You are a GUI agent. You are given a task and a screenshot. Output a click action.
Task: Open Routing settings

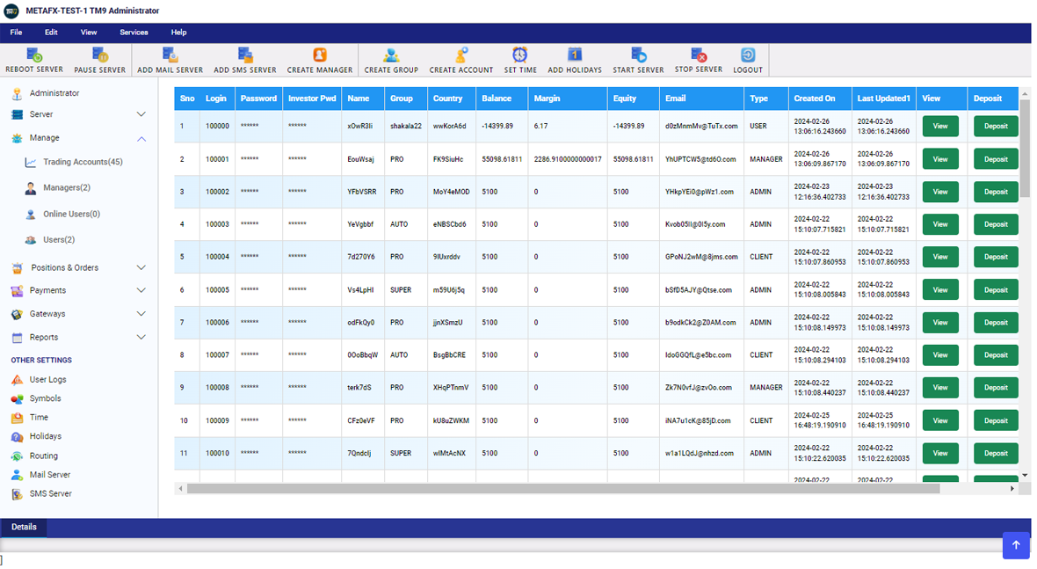pyautogui.click(x=44, y=456)
